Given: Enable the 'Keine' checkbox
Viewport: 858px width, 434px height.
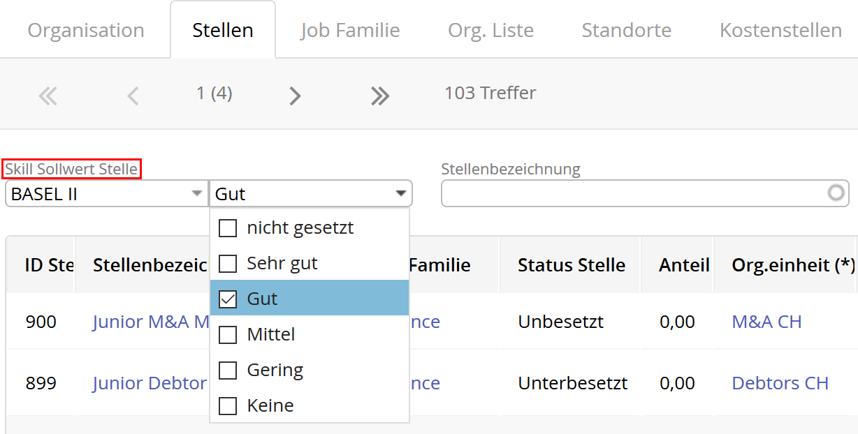Looking at the screenshot, I should (x=228, y=406).
